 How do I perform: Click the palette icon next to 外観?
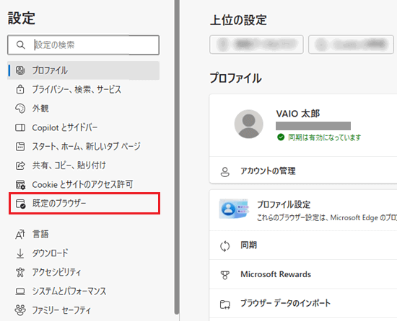tap(20, 109)
